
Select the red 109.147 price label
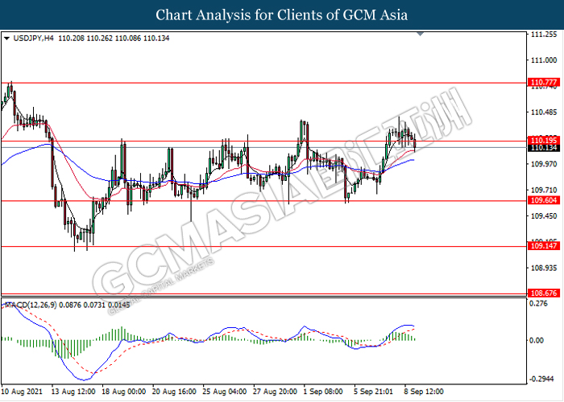(x=544, y=246)
